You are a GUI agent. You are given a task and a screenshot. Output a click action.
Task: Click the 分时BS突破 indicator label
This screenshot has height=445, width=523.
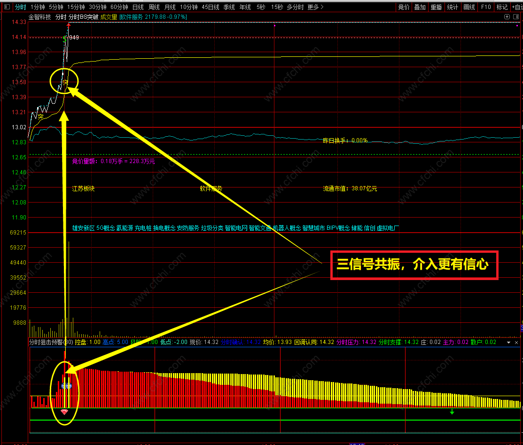click(x=83, y=17)
